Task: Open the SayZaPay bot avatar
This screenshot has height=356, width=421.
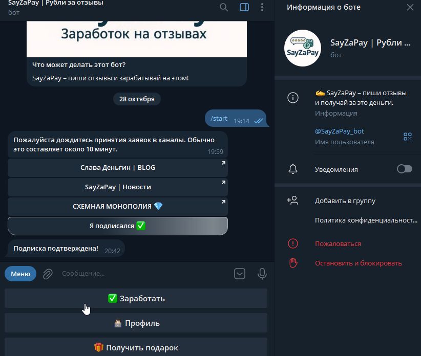Action: point(303,48)
